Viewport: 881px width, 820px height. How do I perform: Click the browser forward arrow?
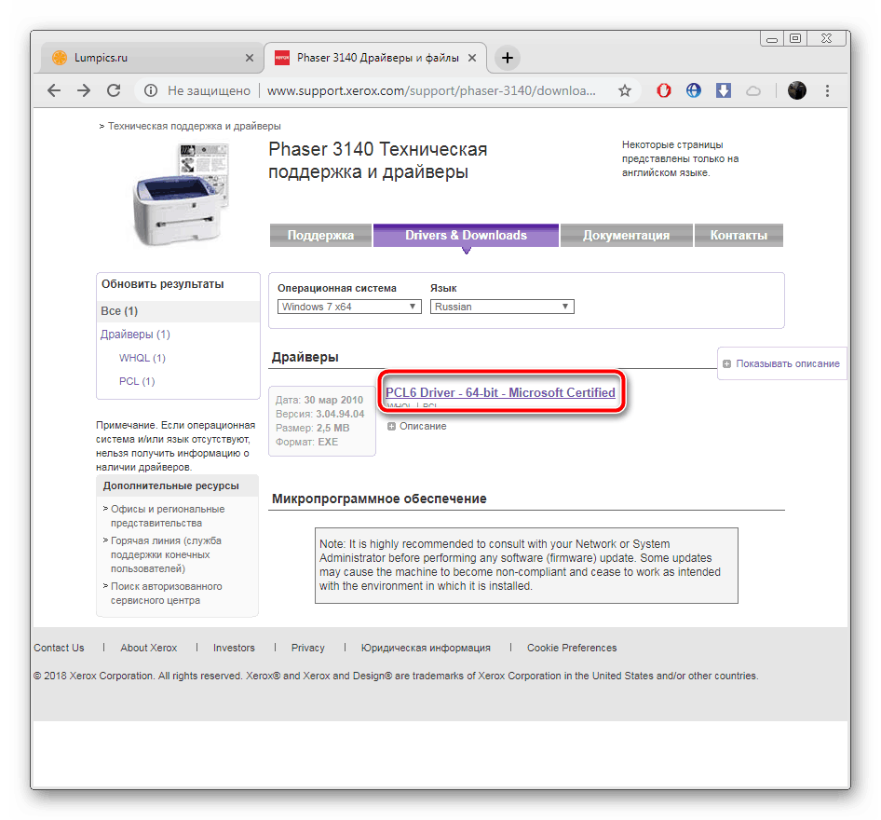tap(84, 90)
